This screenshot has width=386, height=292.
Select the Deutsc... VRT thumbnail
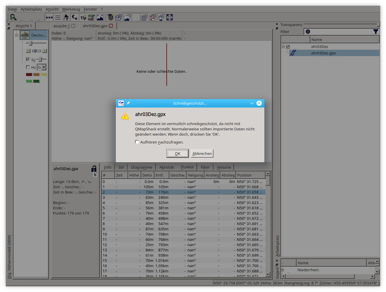click(25, 35)
